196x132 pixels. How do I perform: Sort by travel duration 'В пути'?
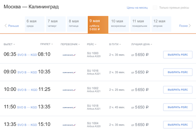tap(115, 44)
